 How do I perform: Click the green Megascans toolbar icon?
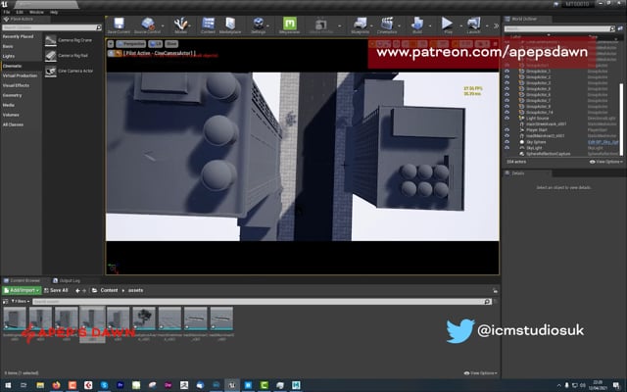(x=290, y=25)
